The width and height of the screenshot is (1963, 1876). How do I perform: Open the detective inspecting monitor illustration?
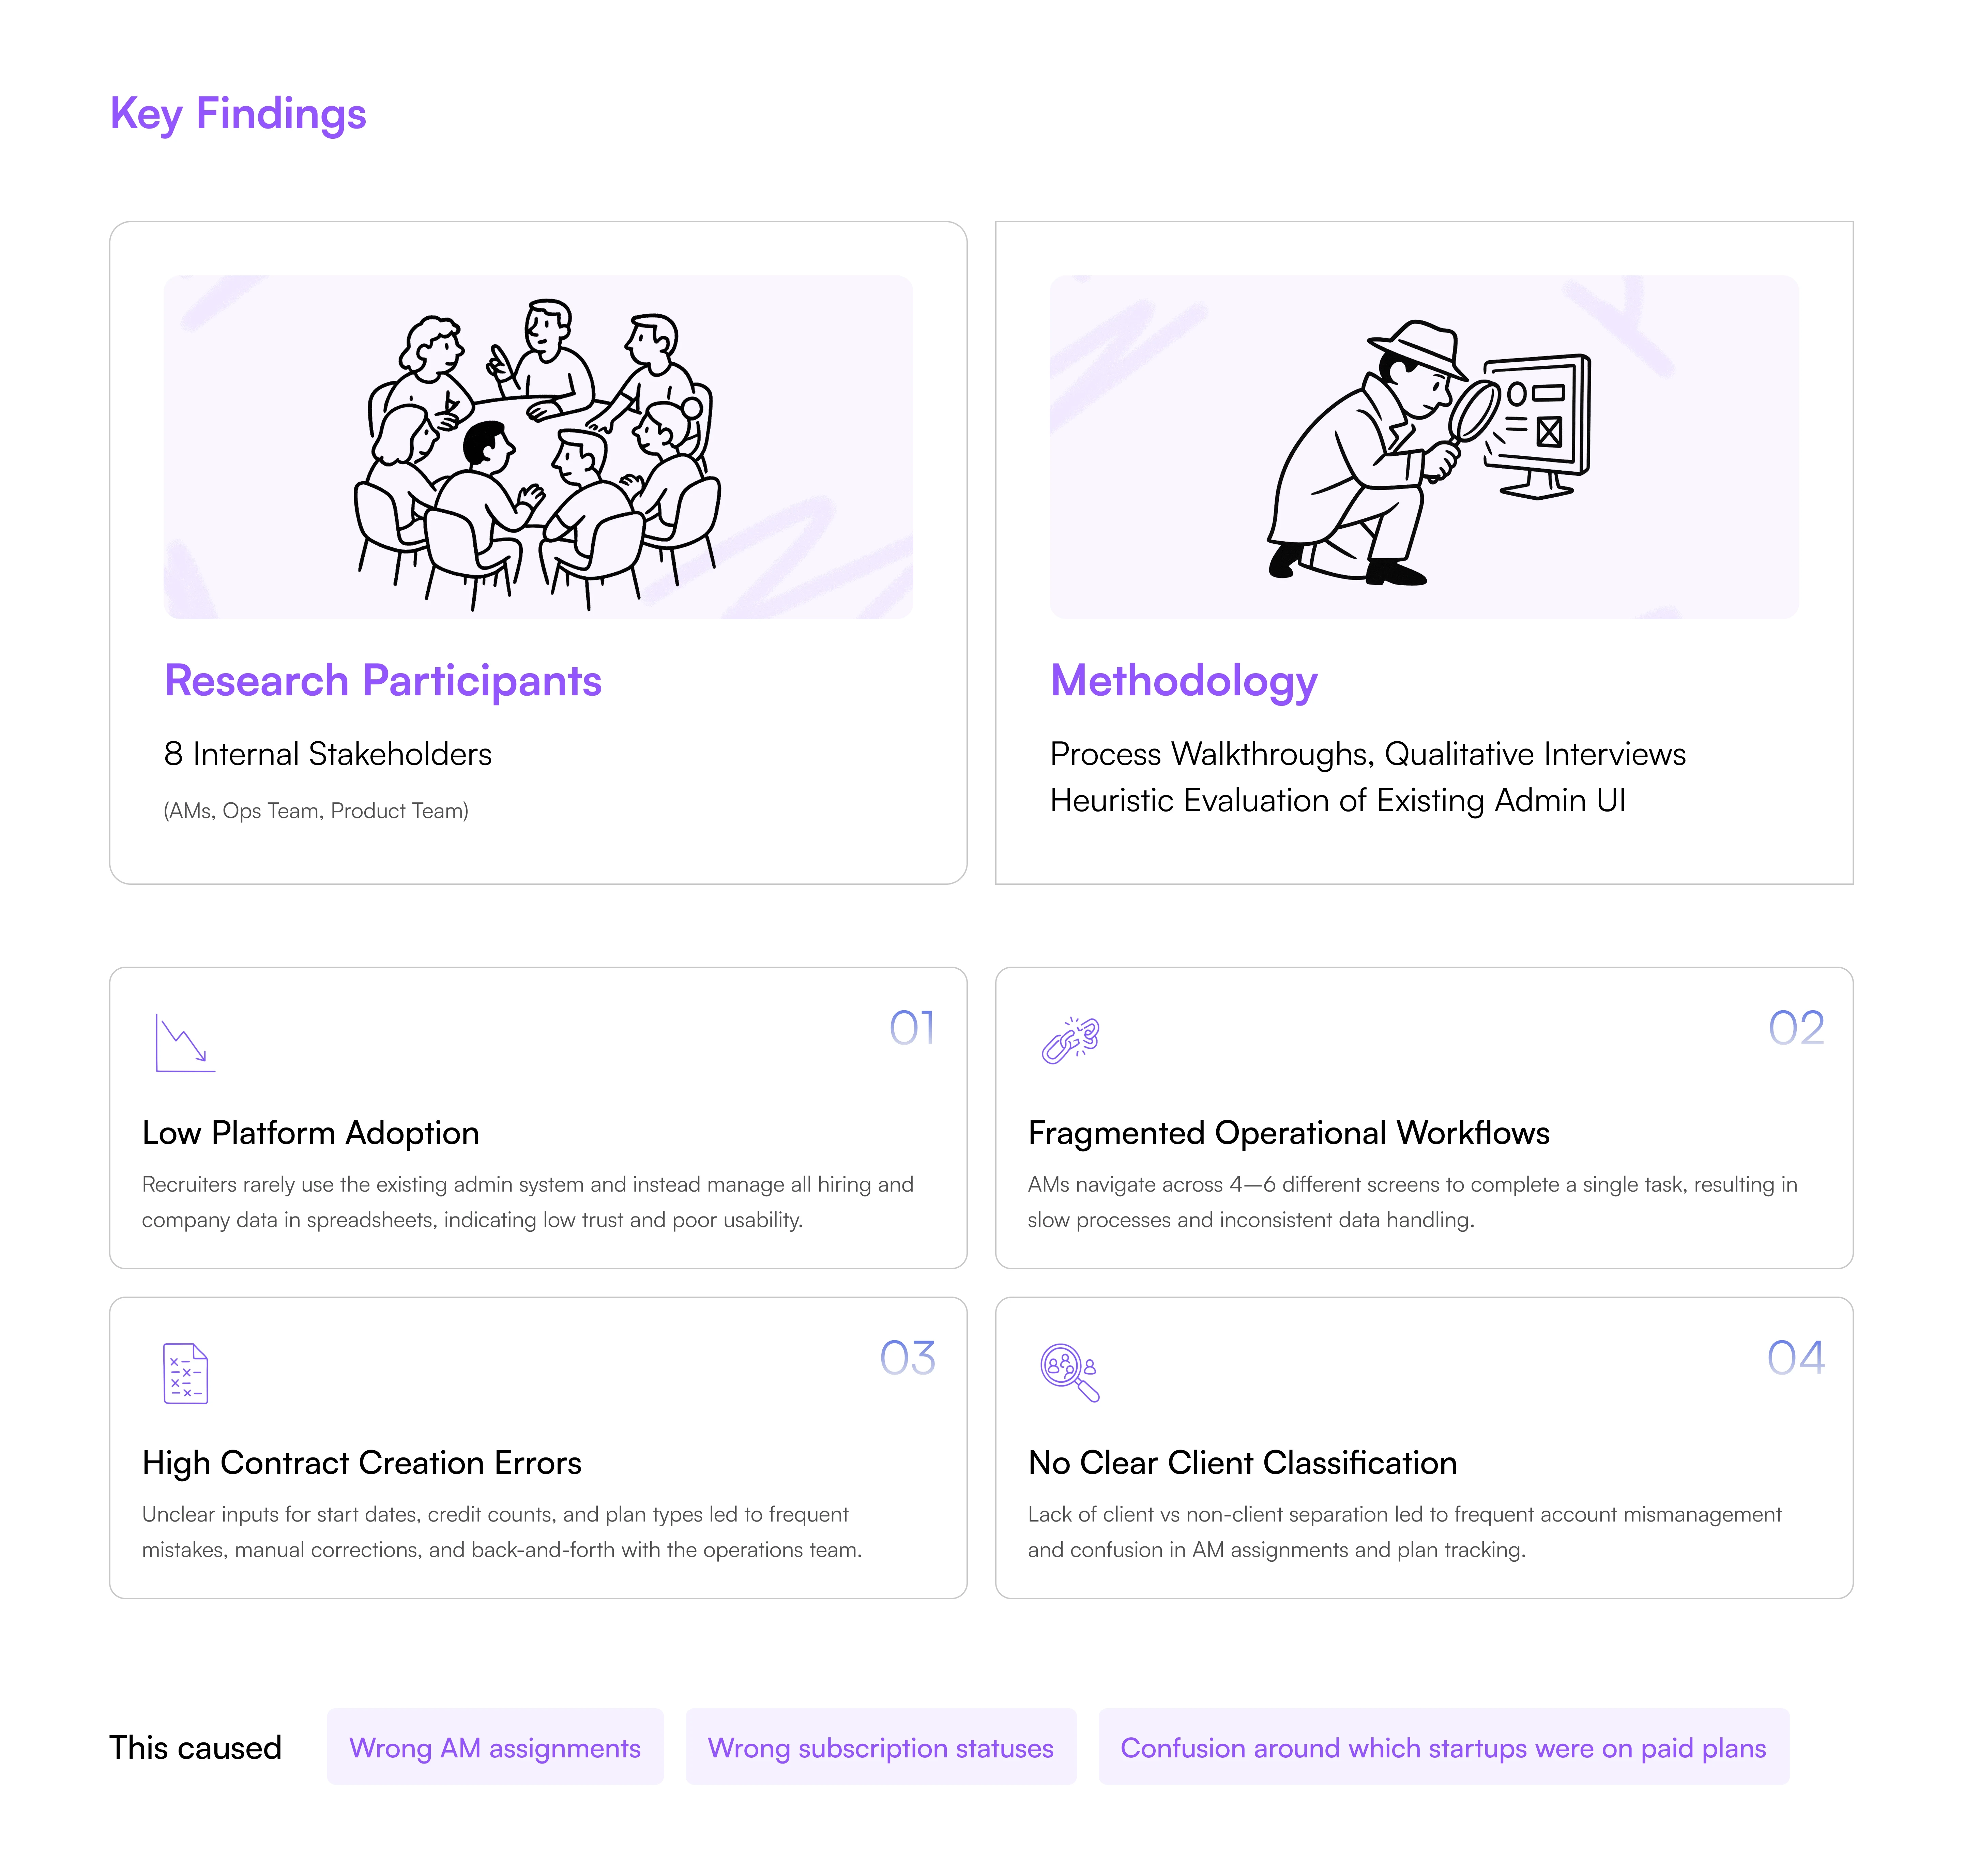click(1424, 447)
